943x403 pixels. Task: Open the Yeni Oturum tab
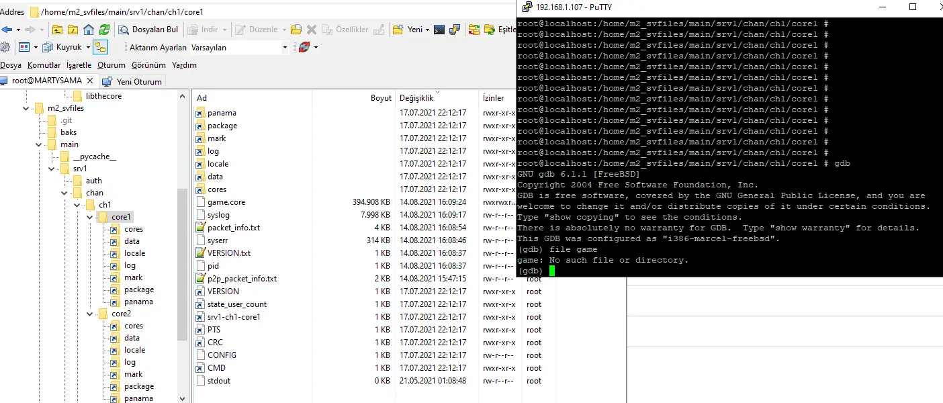tap(132, 81)
